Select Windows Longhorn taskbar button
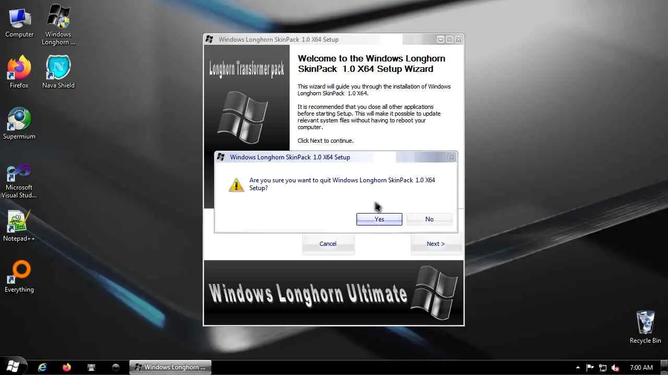Viewport: 668px width, 375px height. (x=170, y=367)
